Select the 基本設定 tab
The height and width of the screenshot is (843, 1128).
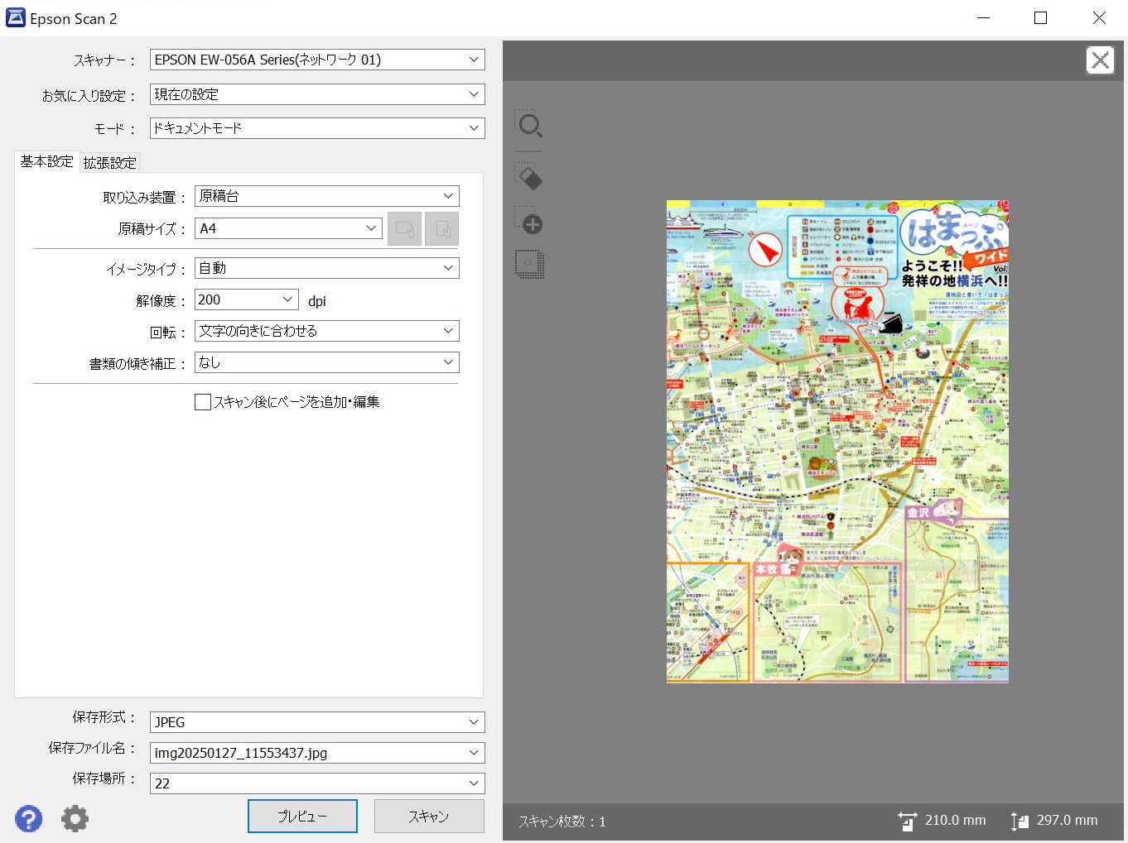pyautogui.click(x=46, y=161)
